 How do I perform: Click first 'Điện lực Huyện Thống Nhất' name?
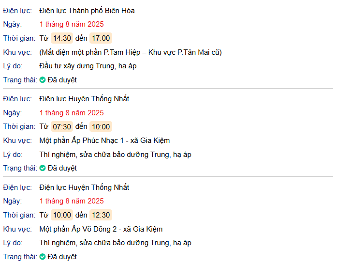point(84,99)
